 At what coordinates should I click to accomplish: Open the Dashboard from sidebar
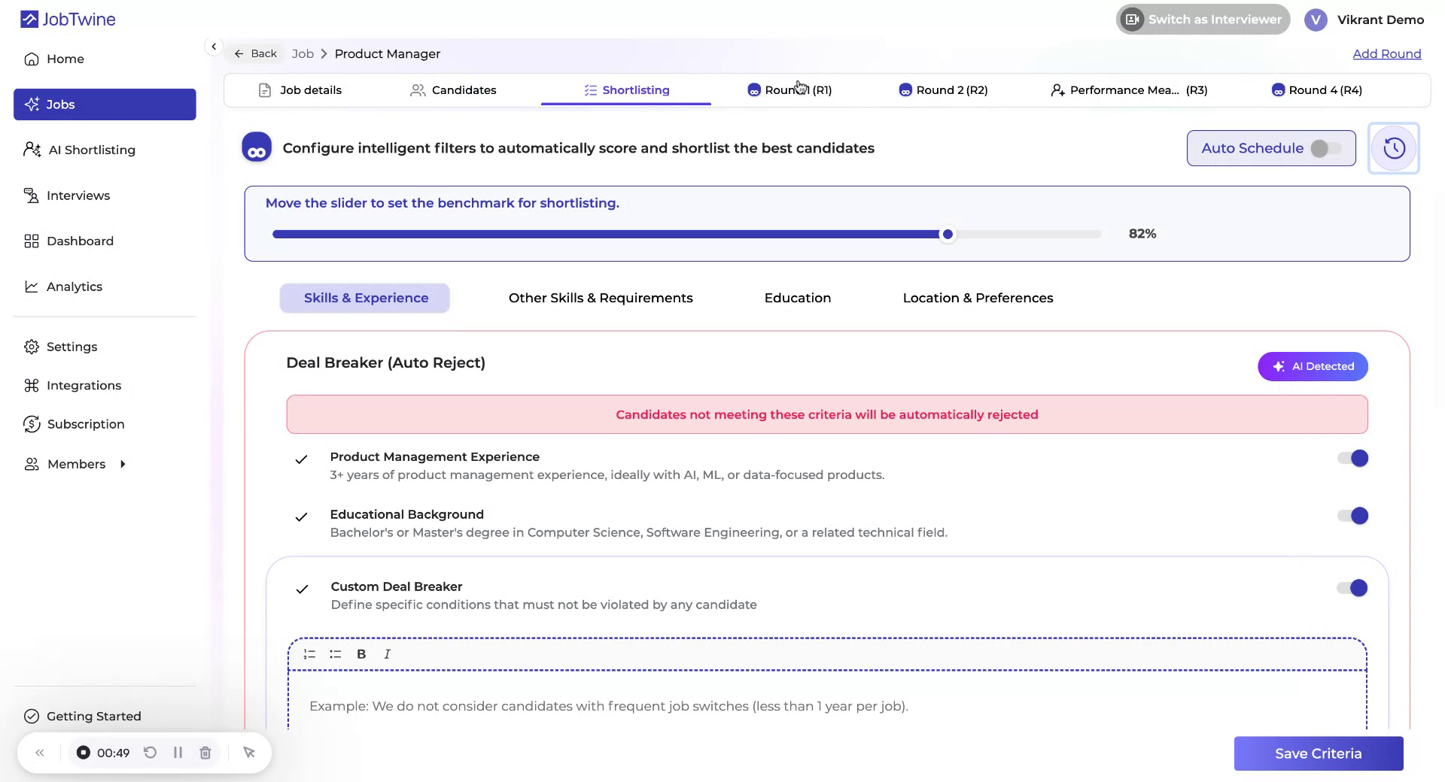[x=80, y=241]
